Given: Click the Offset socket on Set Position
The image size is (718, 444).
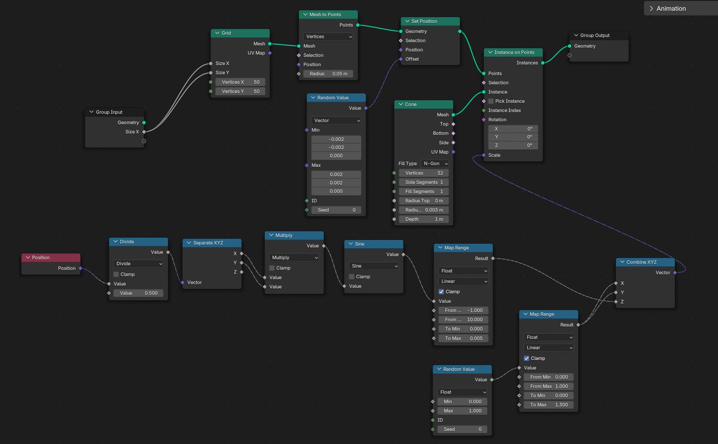Looking at the screenshot, I should (x=401, y=59).
